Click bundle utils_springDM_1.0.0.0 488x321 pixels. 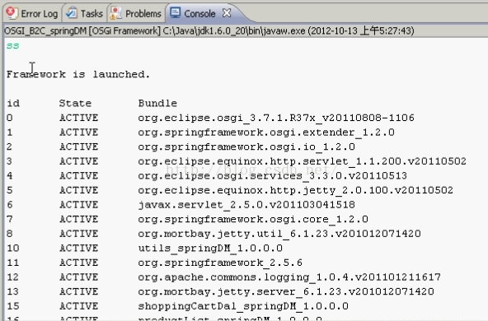210,249
